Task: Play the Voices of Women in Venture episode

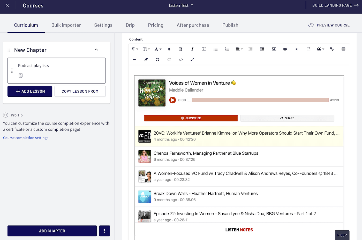Action: tap(172, 100)
